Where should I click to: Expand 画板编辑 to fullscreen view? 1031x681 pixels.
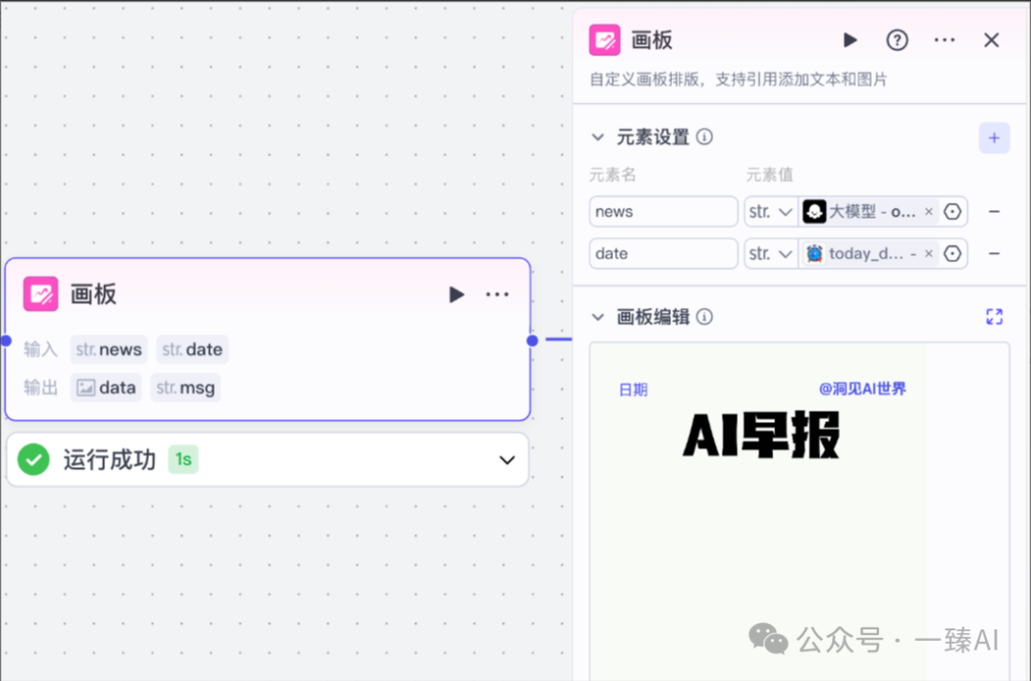pyautogui.click(x=994, y=316)
